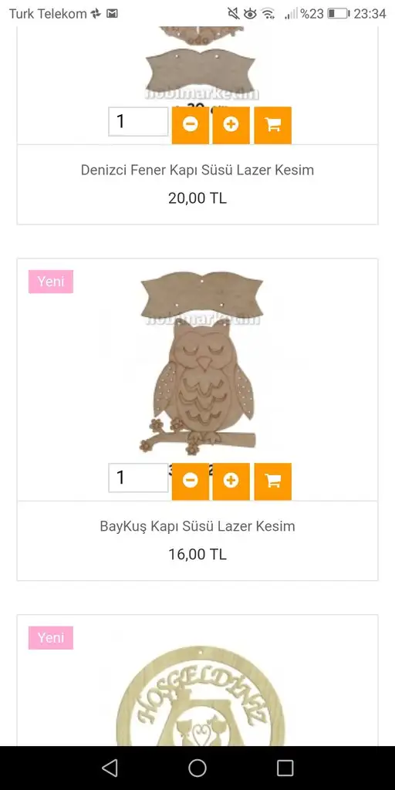Tap the Android back navigation button
This screenshot has width=395, height=790.
(x=110, y=768)
